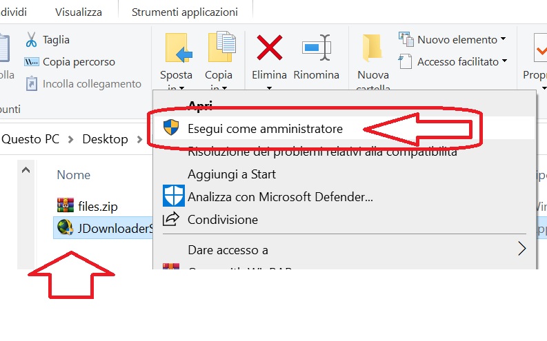Click the Sposta in folder icon
This screenshot has width=547, height=341.
(179, 48)
